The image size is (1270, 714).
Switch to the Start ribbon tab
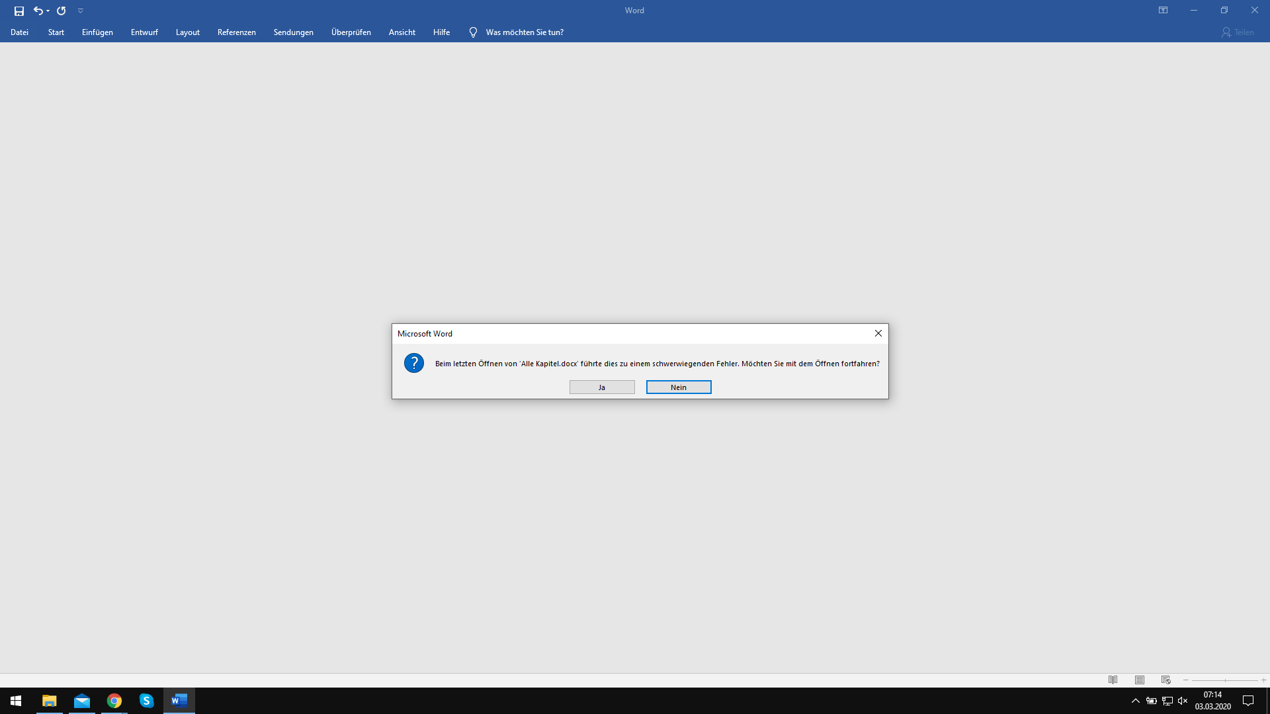pos(56,32)
